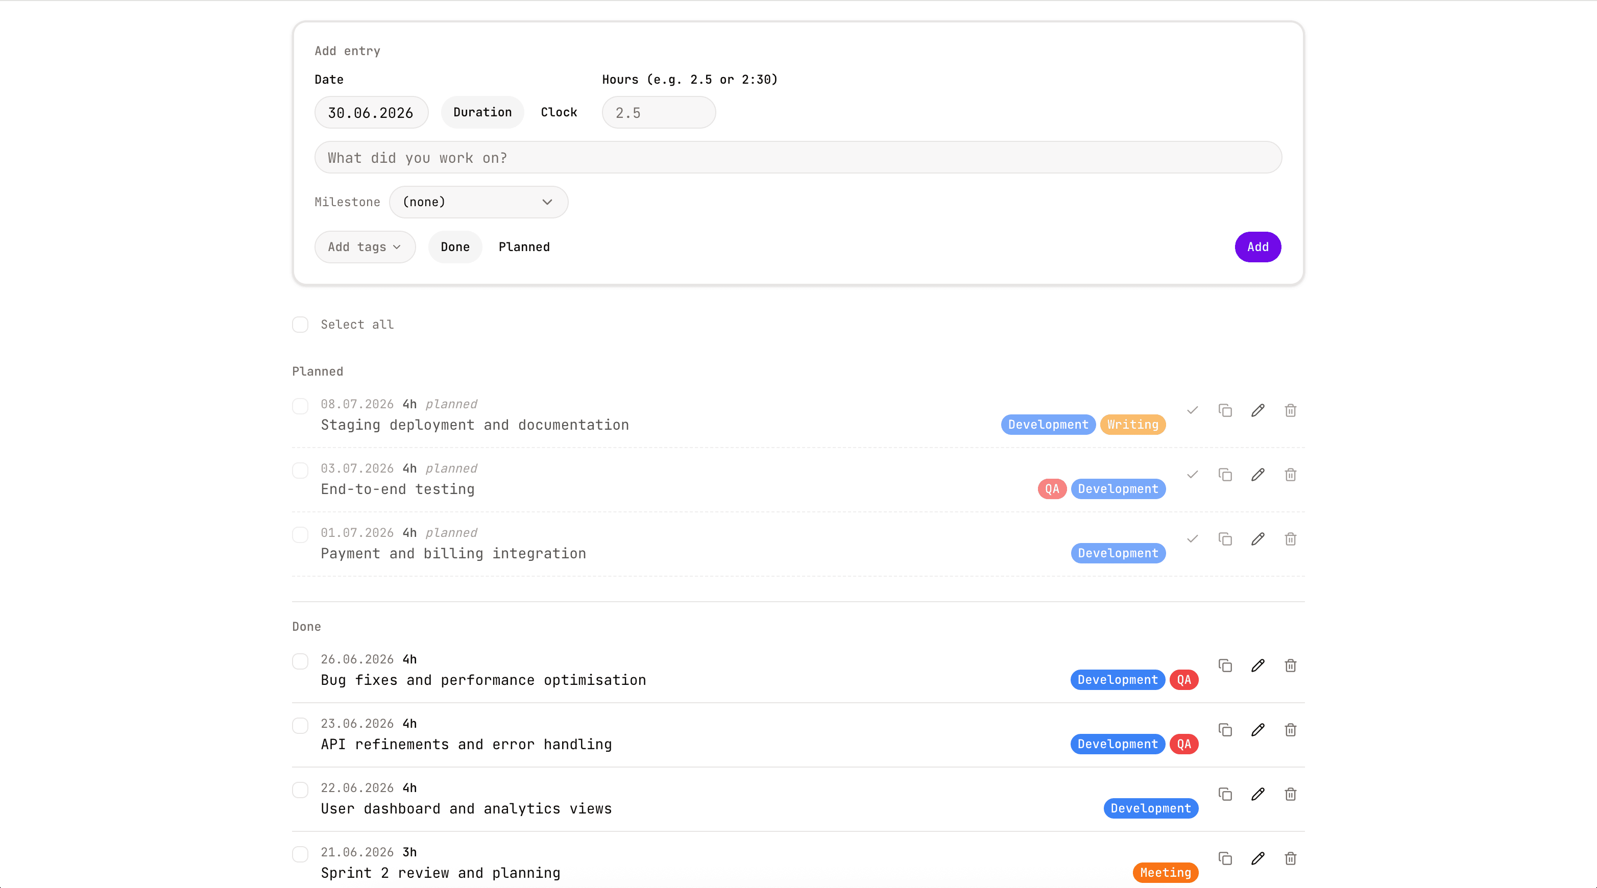The width and height of the screenshot is (1597, 888).
Task: Click Development tag on User dashboard entry
Action: (x=1151, y=809)
